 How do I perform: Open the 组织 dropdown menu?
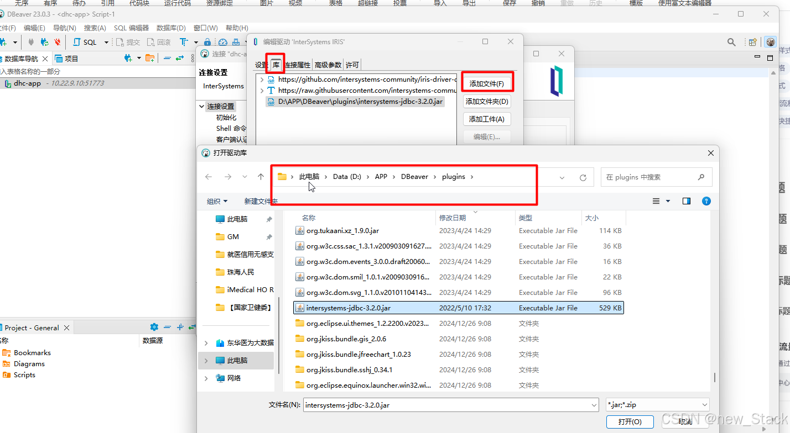pos(217,201)
